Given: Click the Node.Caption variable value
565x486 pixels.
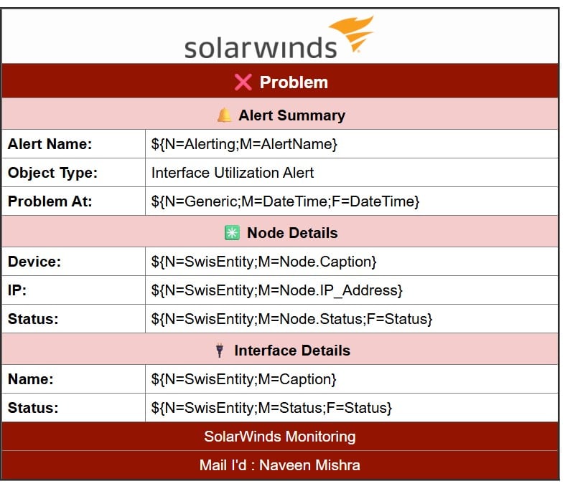Looking at the screenshot, I should [x=263, y=262].
